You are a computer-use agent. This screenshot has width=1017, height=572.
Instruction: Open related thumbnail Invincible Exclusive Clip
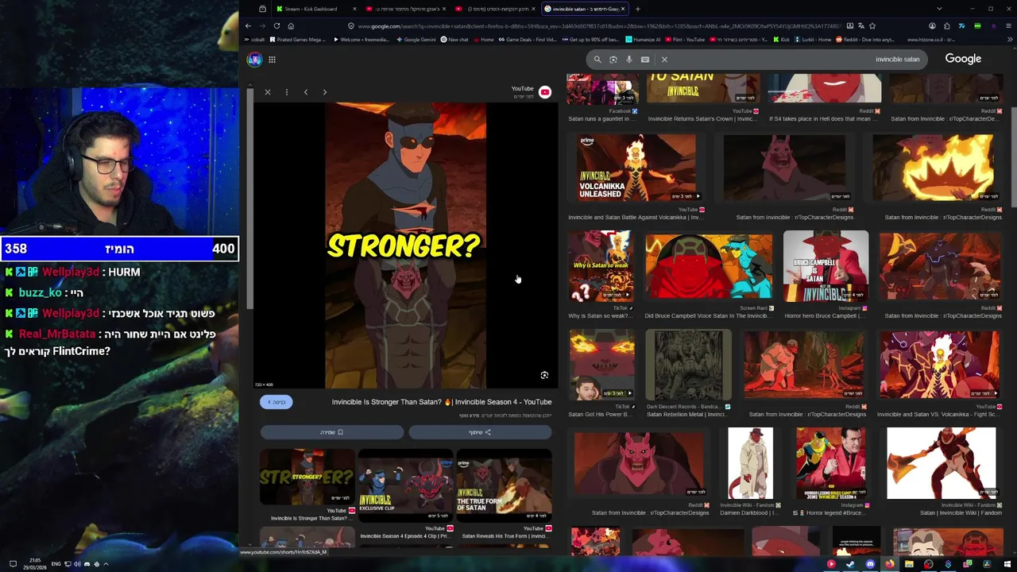click(405, 484)
